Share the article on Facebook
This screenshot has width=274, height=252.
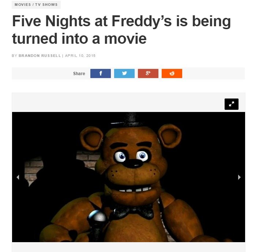click(101, 73)
